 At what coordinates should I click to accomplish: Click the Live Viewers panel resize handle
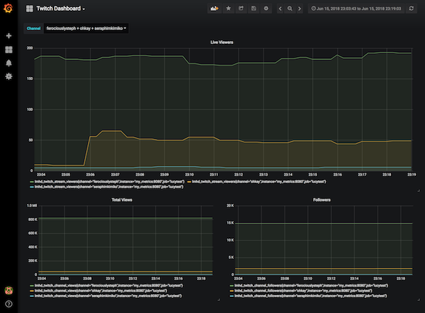click(x=419, y=191)
